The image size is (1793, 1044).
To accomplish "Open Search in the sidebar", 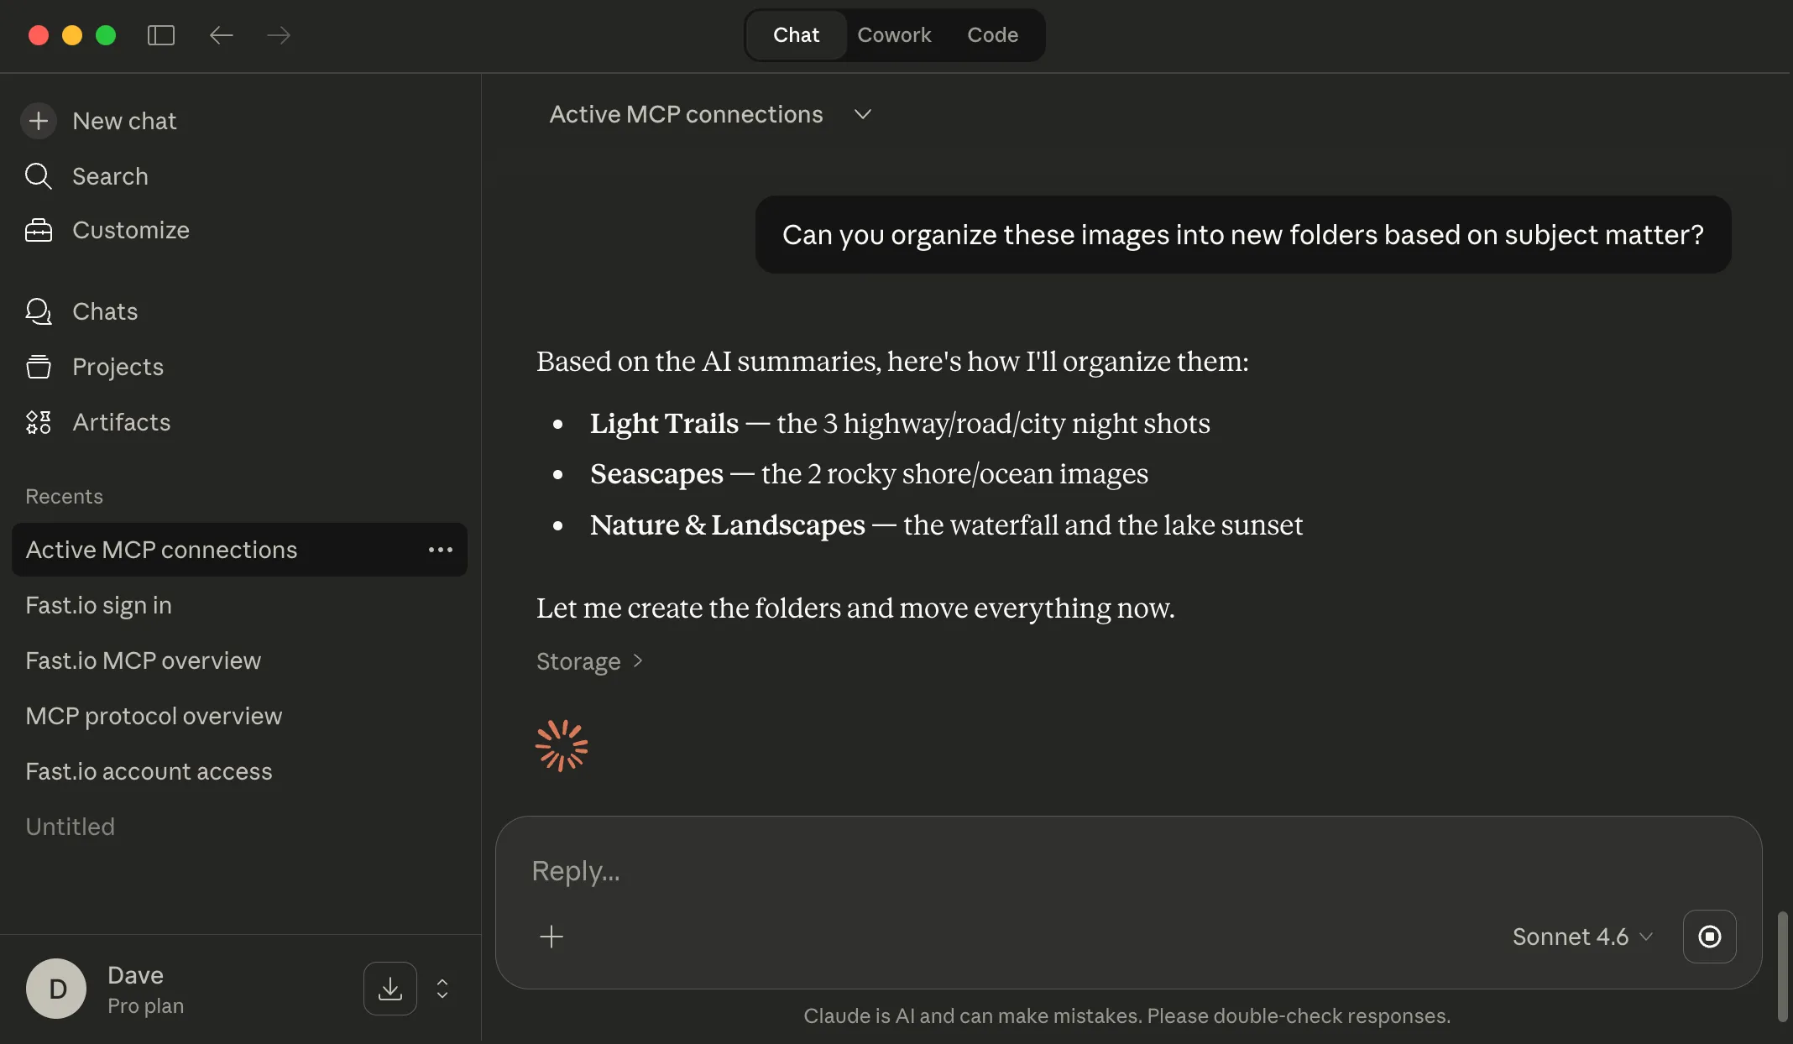I will (x=109, y=176).
